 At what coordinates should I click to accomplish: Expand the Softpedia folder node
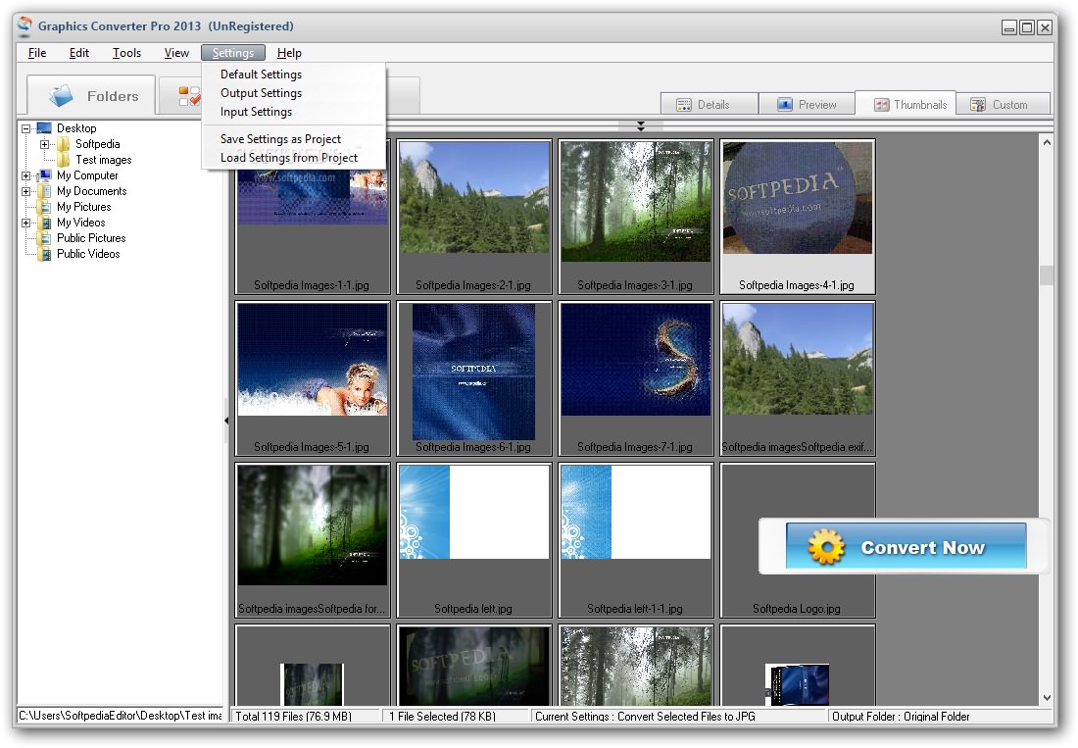point(44,144)
